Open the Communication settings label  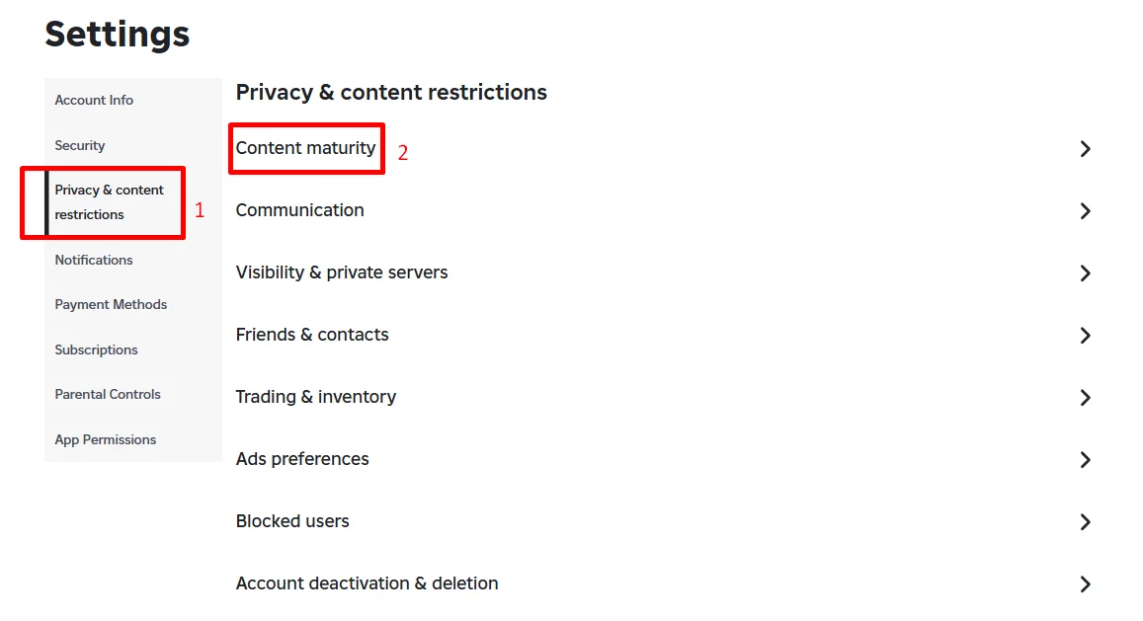click(299, 210)
